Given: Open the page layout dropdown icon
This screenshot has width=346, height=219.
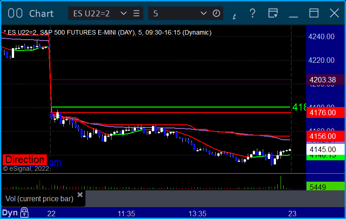Looking at the screenshot, I should [x=273, y=13].
